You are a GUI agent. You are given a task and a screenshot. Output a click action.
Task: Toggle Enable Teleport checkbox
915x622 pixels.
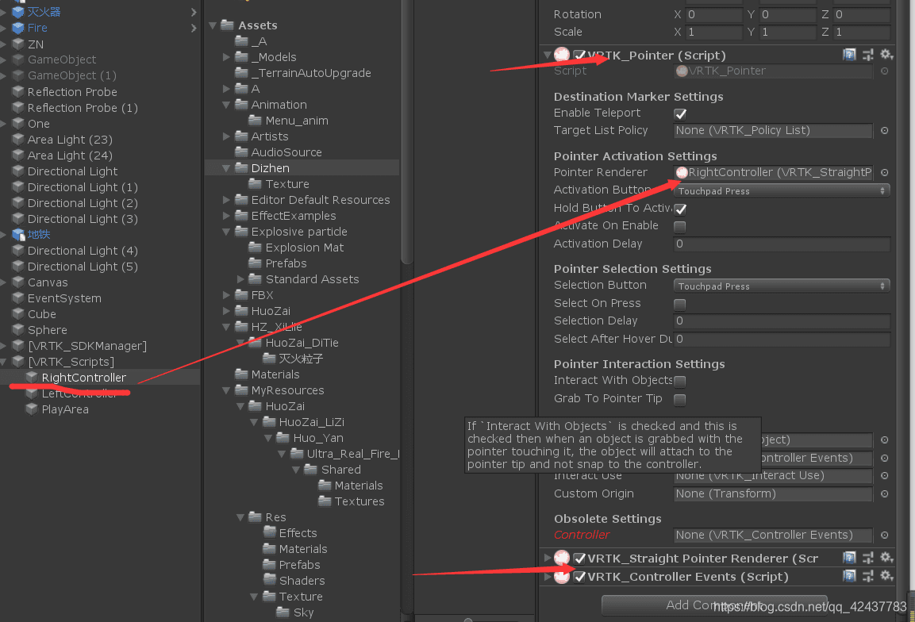tap(680, 113)
